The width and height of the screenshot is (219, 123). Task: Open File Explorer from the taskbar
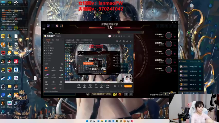[102, 121]
